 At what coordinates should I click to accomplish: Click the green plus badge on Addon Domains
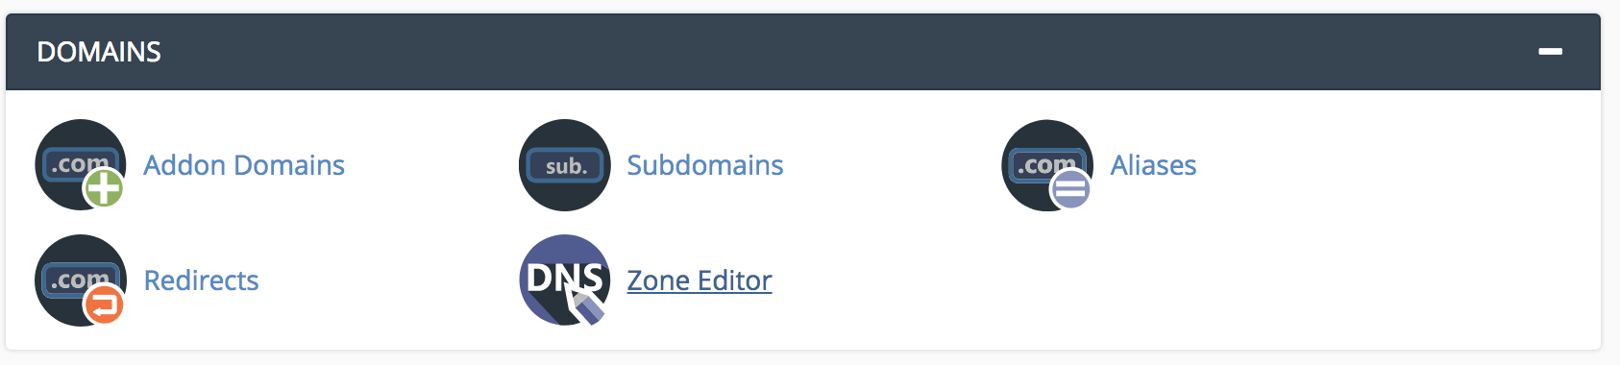104,188
